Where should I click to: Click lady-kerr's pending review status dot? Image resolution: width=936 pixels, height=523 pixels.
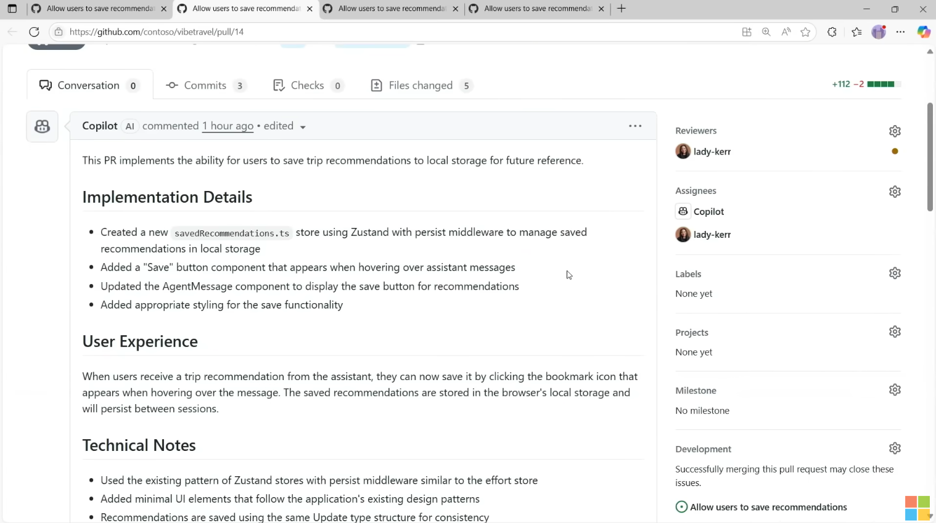(x=895, y=152)
